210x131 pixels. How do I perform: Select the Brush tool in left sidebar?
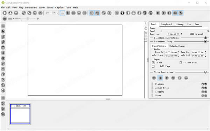pyautogui.click(x=3, y=37)
